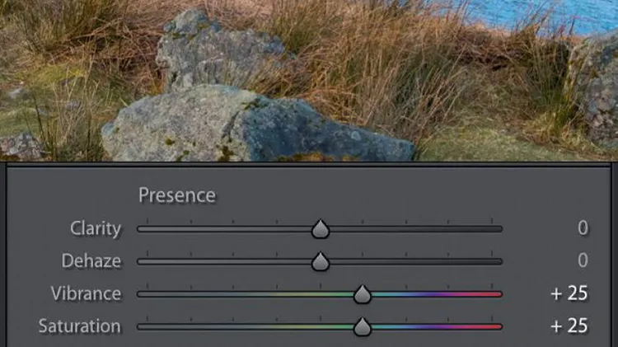The height and width of the screenshot is (347, 618).
Task: Click the Clarity label
Action: (x=96, y=228)
